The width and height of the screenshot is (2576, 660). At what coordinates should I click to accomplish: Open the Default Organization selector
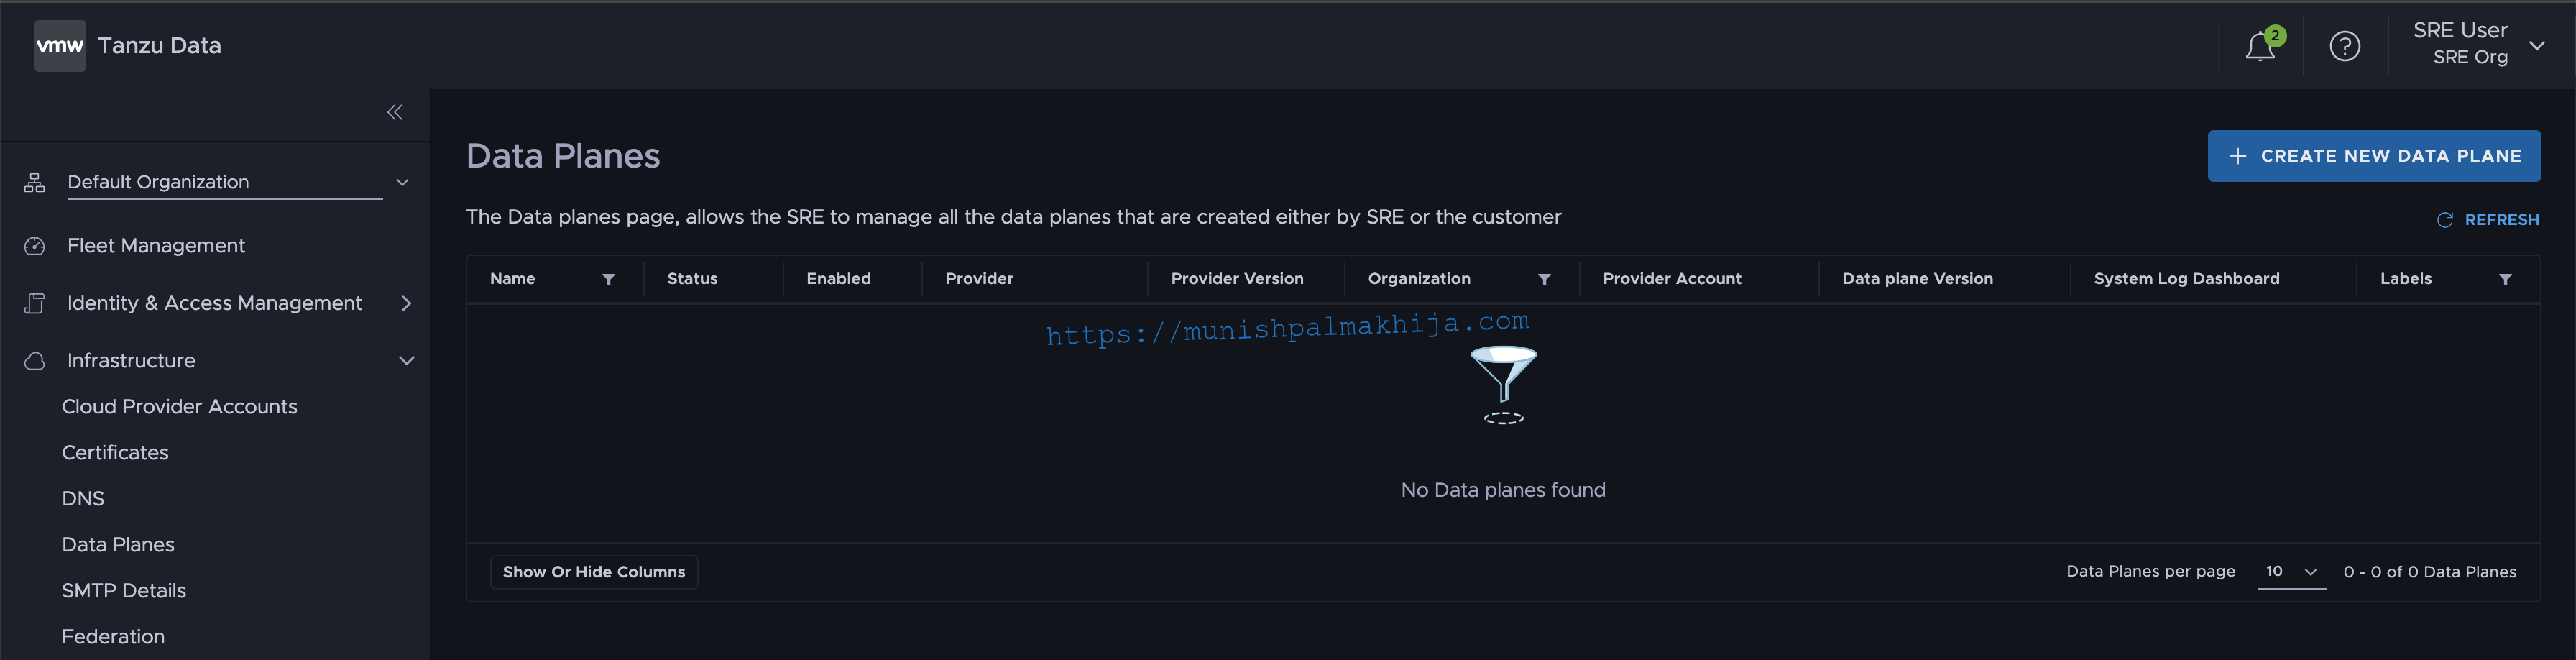239,182
